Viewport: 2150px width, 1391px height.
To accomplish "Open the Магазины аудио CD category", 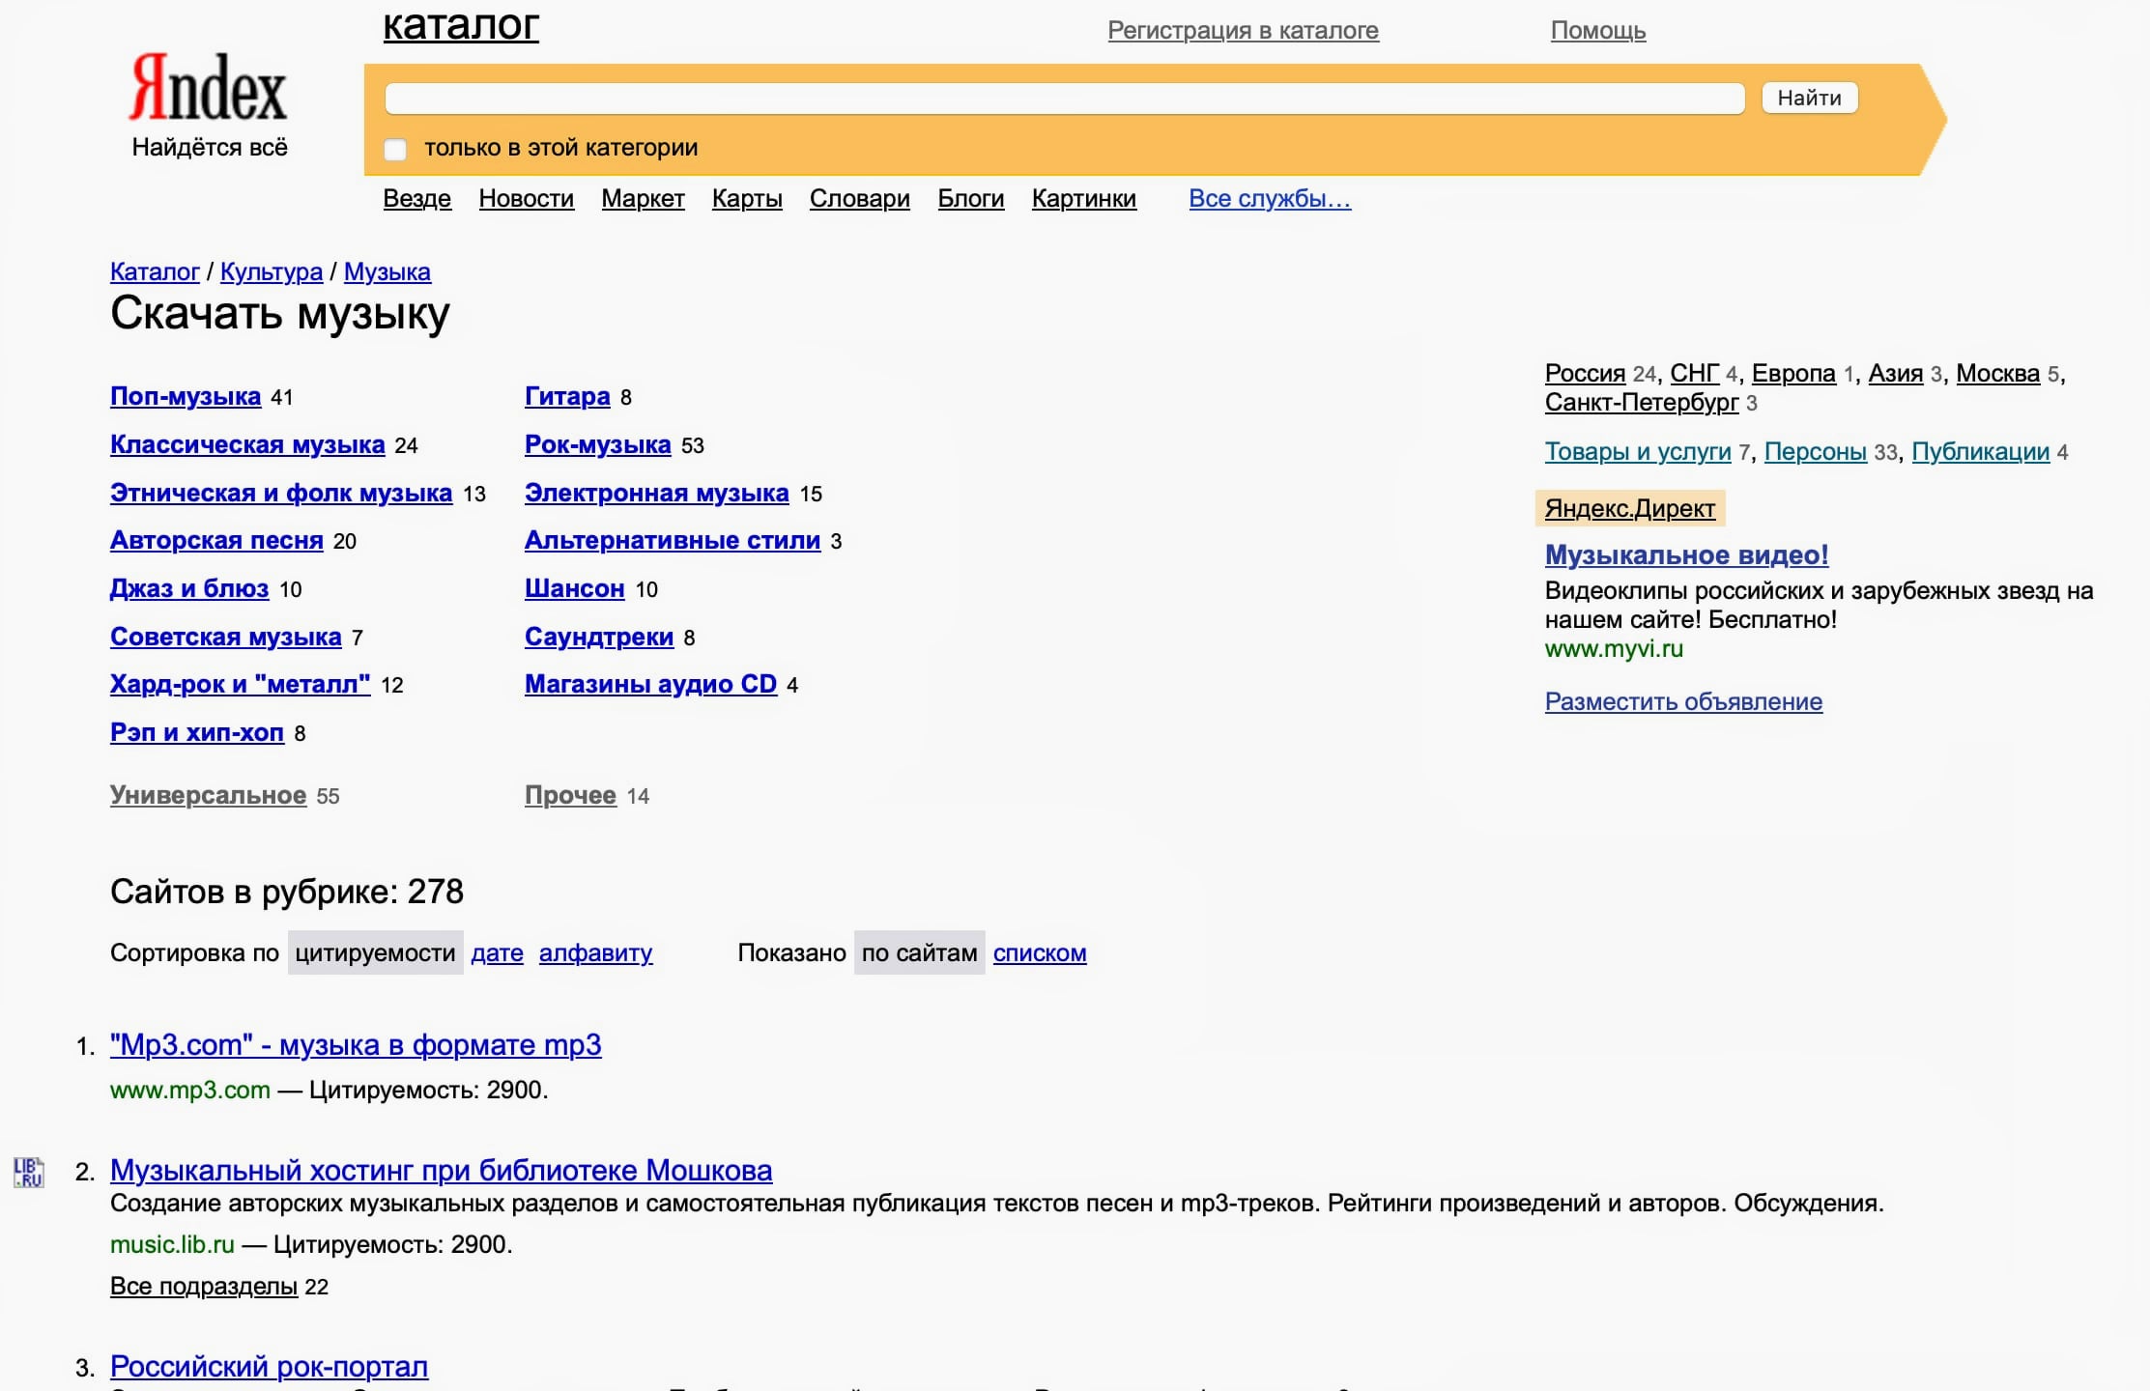I will (x=651, y=685).
